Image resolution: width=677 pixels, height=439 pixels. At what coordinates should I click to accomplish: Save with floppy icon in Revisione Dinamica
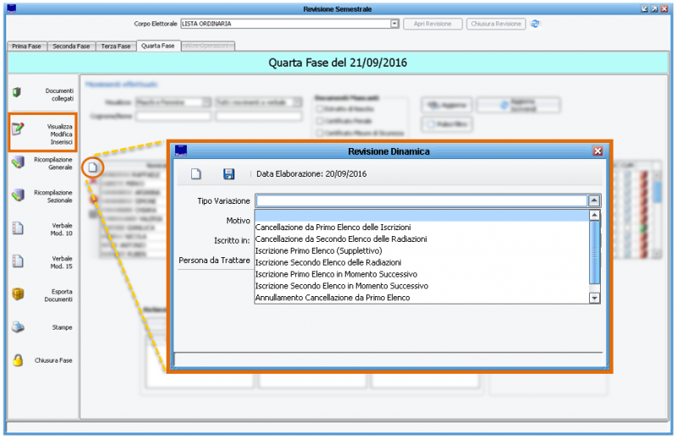click(228, 174)
